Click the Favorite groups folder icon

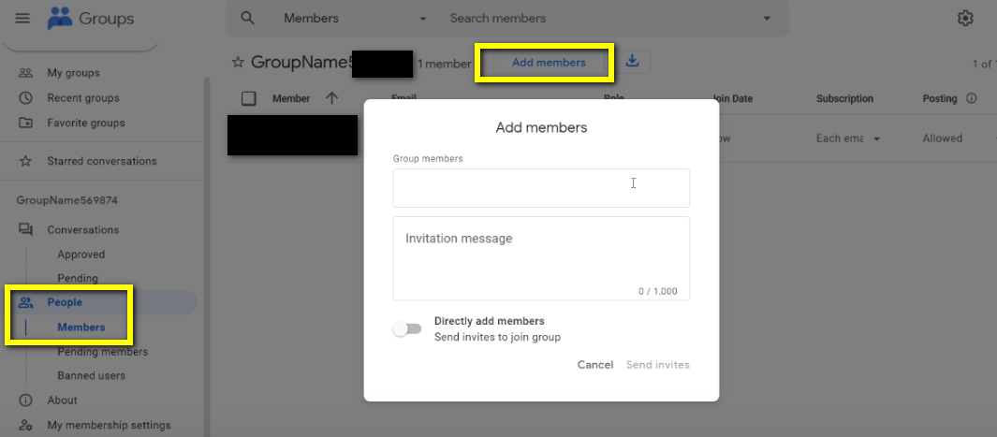coord(25,123)
